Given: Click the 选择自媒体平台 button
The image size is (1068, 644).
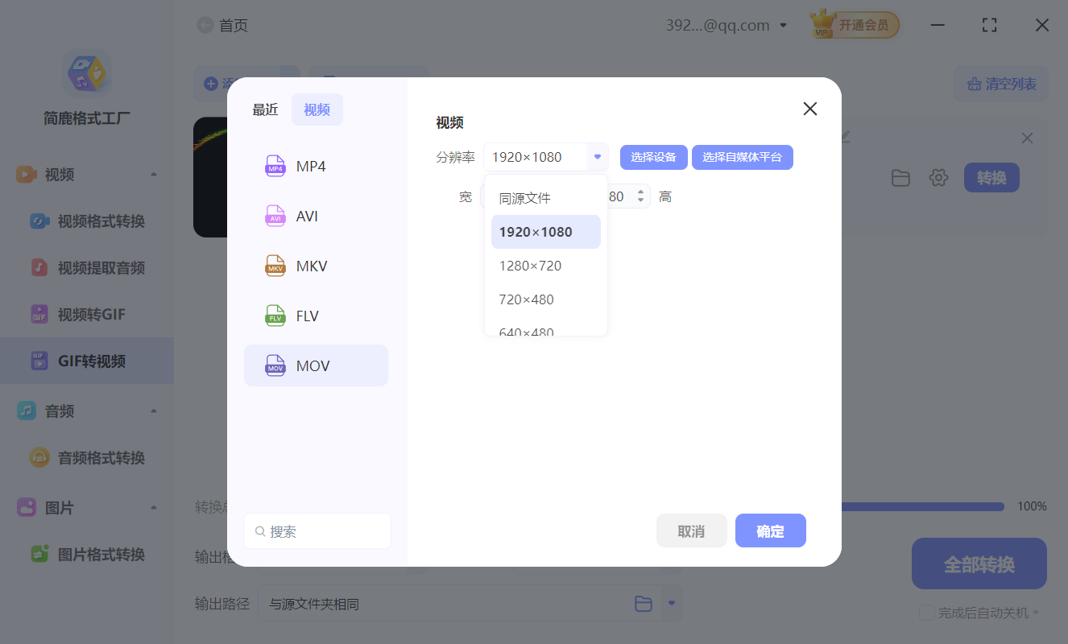Looking at the screenshot, I should [x=742, y=157].
